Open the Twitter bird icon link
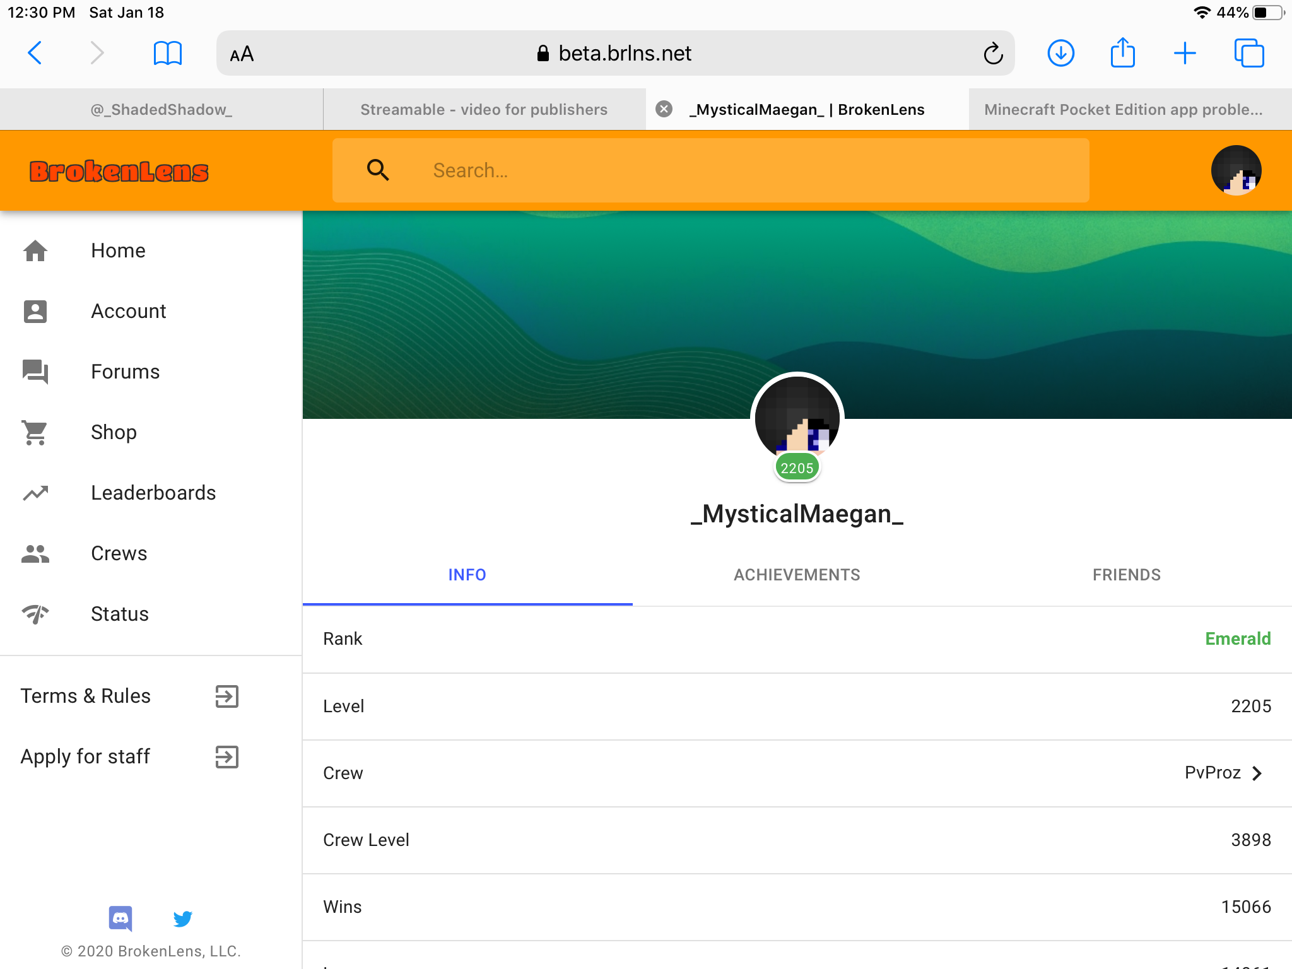Screen dimensions: 1292x969 [x=183, y=919]
